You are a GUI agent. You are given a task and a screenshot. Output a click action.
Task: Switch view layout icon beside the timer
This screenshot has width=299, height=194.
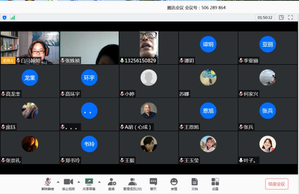281,18
